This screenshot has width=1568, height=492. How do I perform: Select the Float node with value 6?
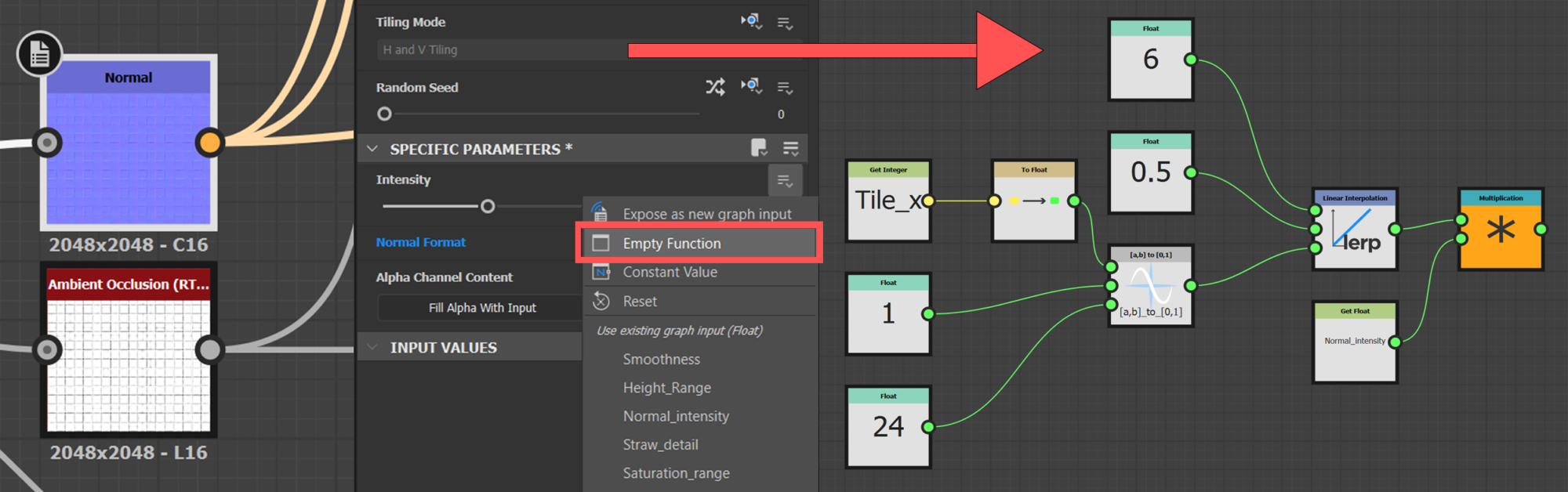[x=1150, y=60]
